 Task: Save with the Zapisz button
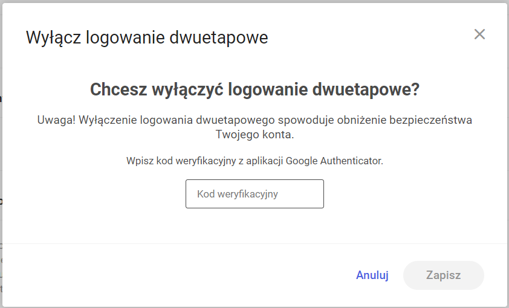click(444, 275)
